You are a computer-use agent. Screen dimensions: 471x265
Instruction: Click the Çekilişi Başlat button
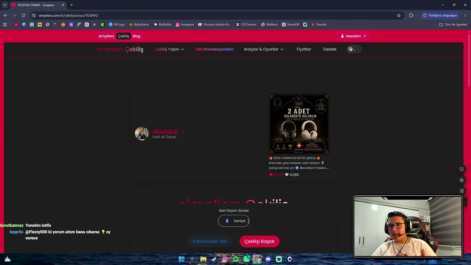point(259,241)
